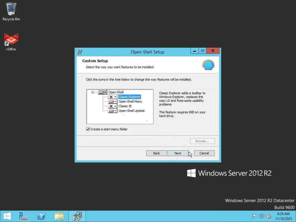Click the disabled Browse... button
296x222 pixels.
coord(202,141)
